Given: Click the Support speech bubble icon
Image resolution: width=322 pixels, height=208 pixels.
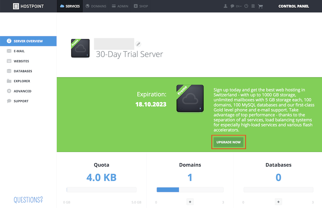Looking at the screenshot, I should click(x=9, y=101).
